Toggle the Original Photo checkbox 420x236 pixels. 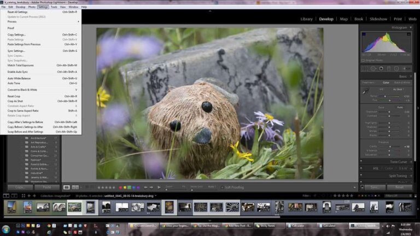point(363,61)
